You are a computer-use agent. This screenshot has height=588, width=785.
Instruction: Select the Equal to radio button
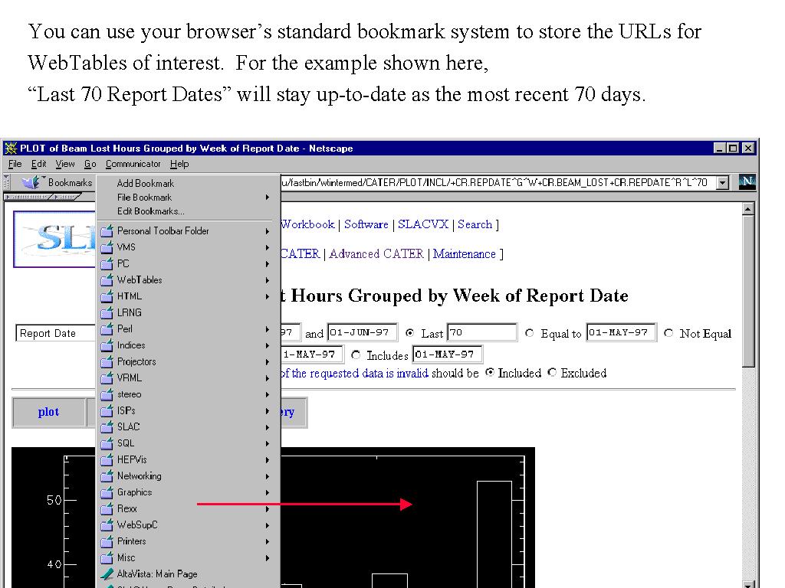pyautogui.click(x=530, y=334)
